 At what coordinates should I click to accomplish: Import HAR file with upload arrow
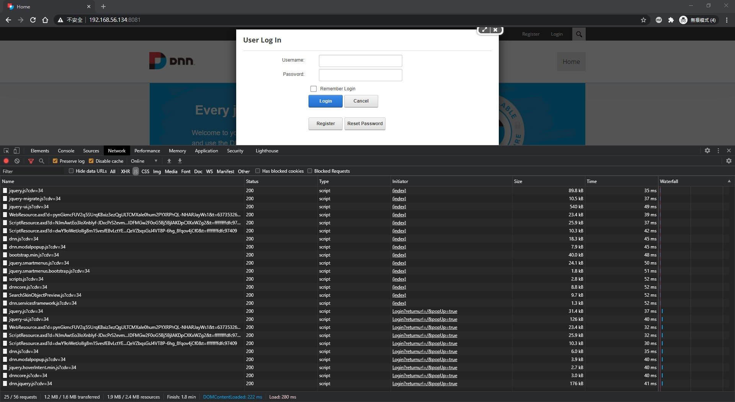click(169, 161)
